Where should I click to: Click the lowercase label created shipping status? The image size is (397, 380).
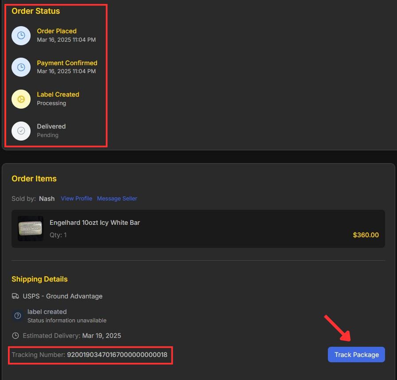click(x=47, y=312)
